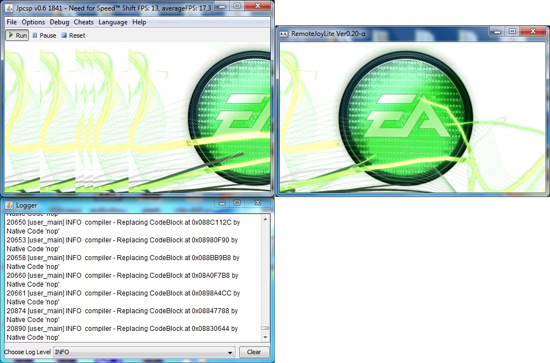
Task: Click the Java icon in Jpcsp title bar
Action: click(x=9, y=7)
